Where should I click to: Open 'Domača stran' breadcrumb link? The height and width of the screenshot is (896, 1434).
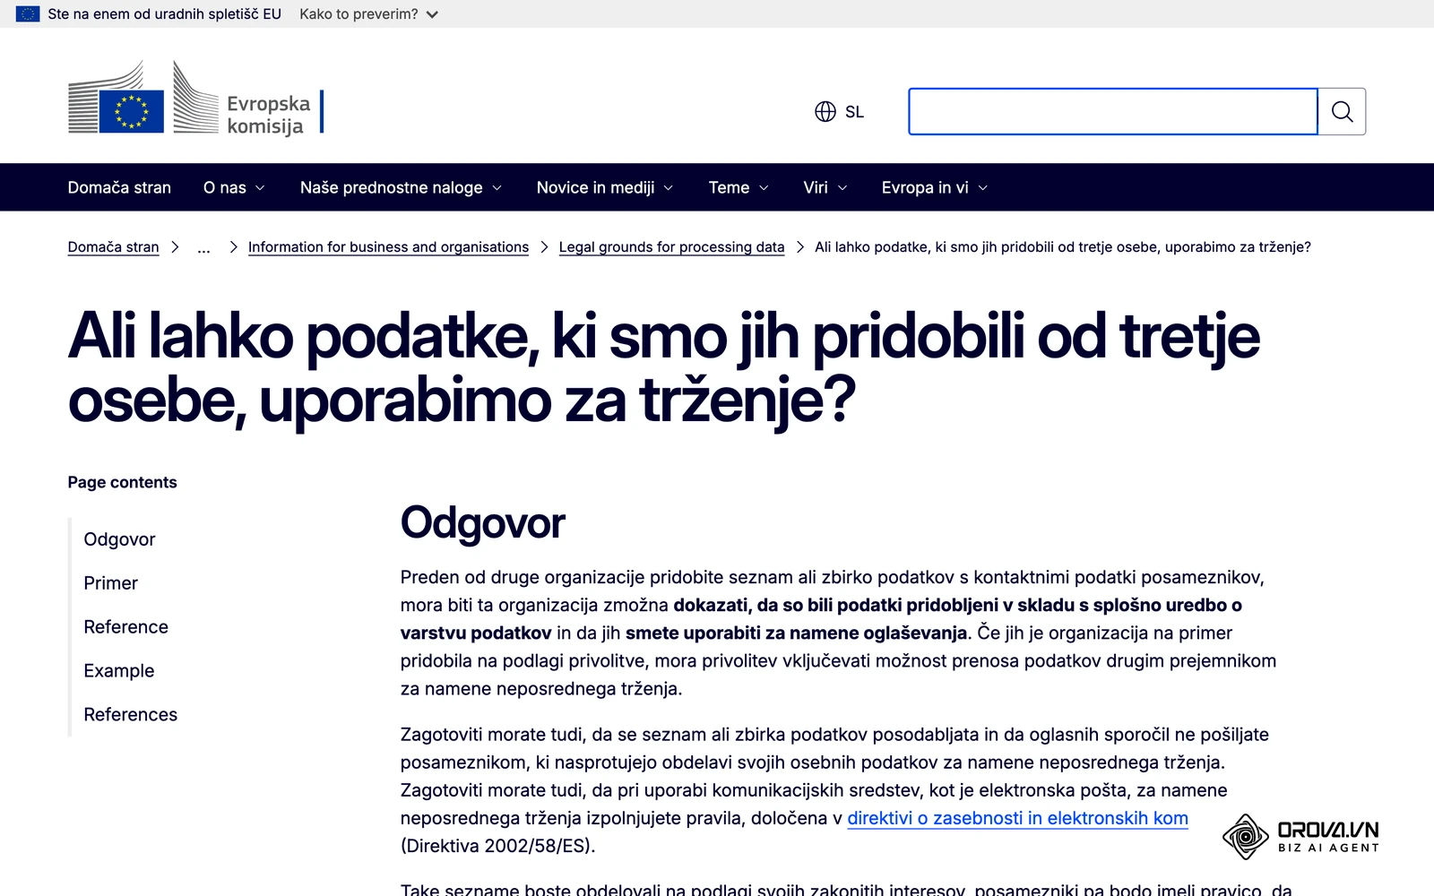[113, 247]
